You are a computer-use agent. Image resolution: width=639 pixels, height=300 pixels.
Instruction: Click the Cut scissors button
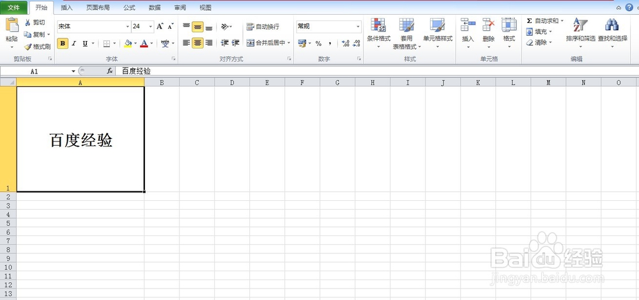tap(35, 22)
